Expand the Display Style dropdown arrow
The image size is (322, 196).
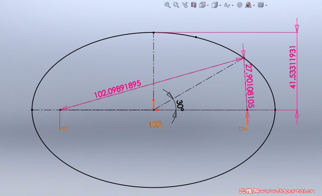point(220,5)
